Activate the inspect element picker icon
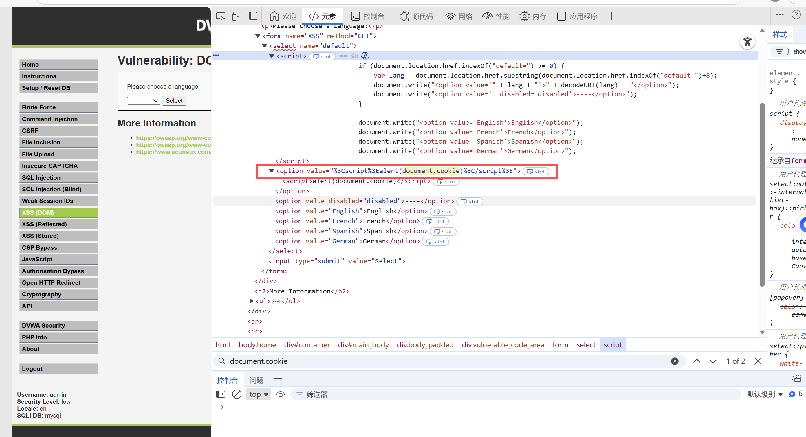The height and width of the screenshot is (437, 806). 220,16
